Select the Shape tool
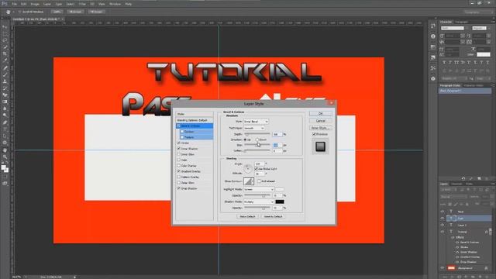 (x=5, y=143)
